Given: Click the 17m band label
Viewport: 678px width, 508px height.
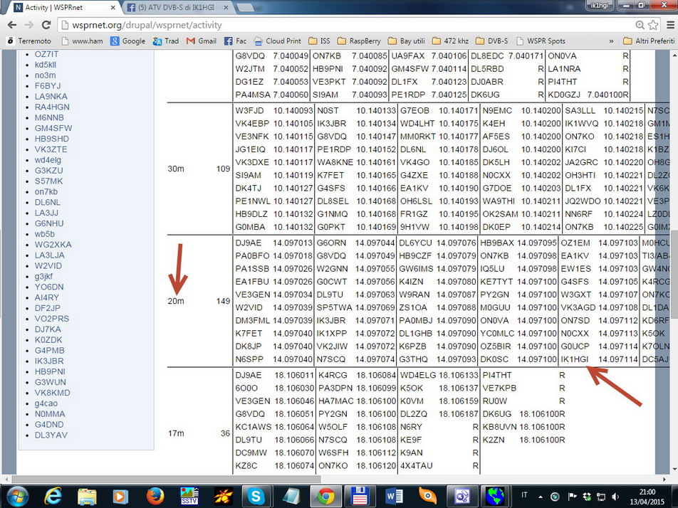Looking at the screenshot, I should (176, 433).
